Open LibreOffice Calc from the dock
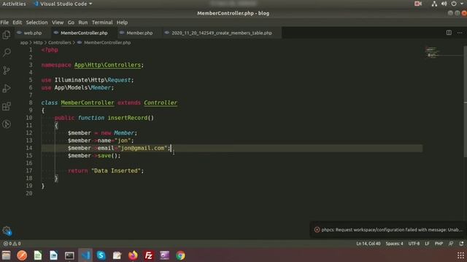The height and width of the screenshot is (262, 467). click(x=38, y=255)
